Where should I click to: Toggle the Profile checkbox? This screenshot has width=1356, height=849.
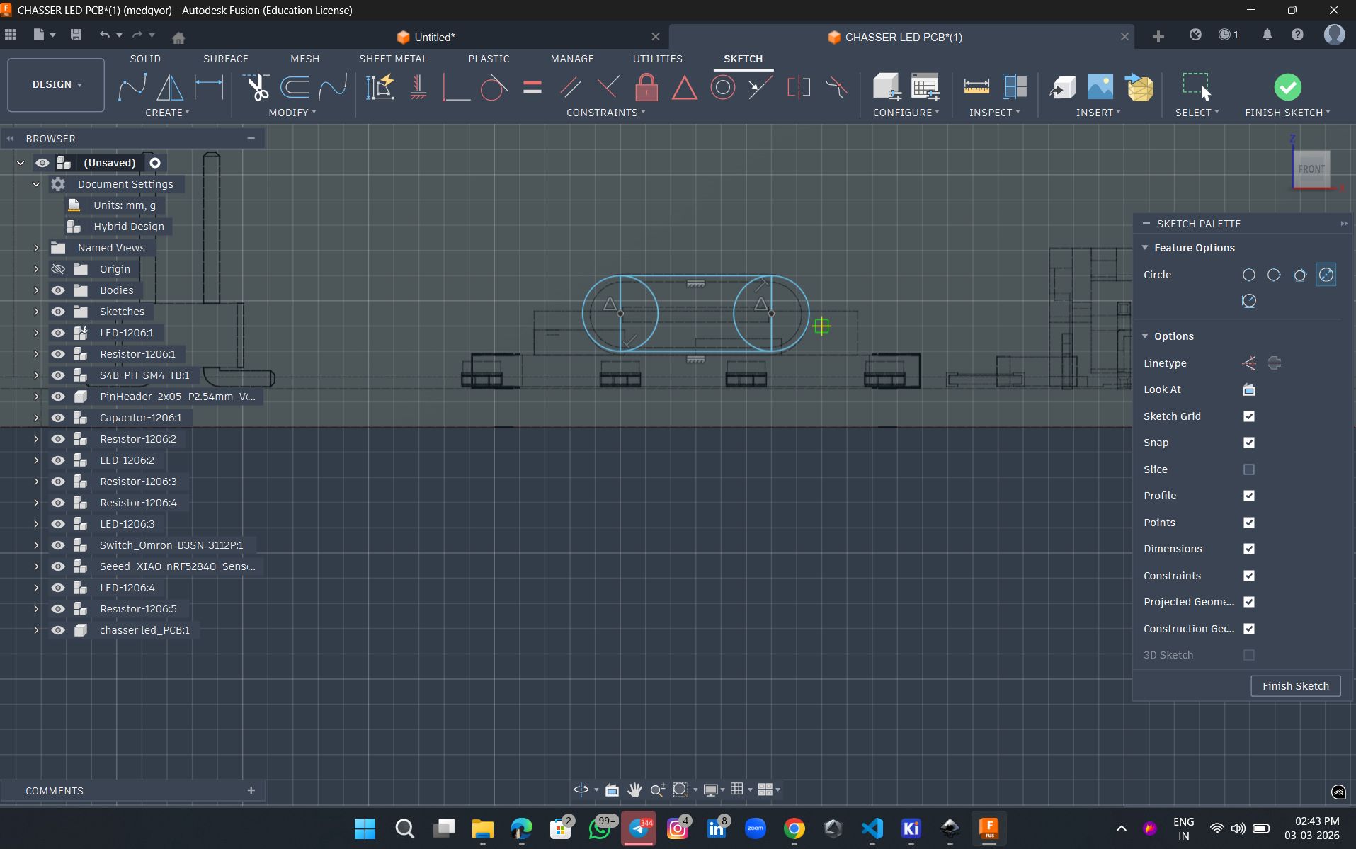(1249, 496)
